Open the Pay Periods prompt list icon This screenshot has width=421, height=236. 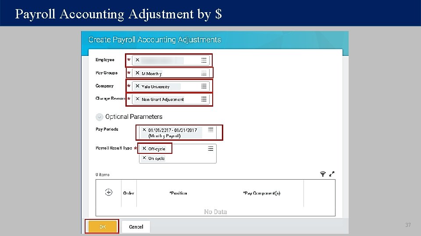click(210, 130)
